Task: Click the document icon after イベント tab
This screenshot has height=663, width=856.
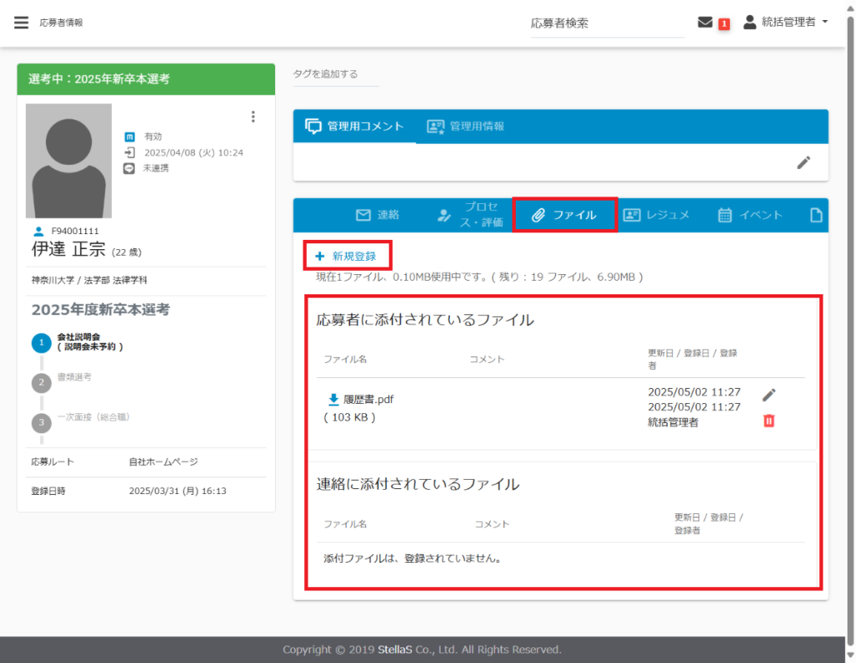Action: [817, 215]
